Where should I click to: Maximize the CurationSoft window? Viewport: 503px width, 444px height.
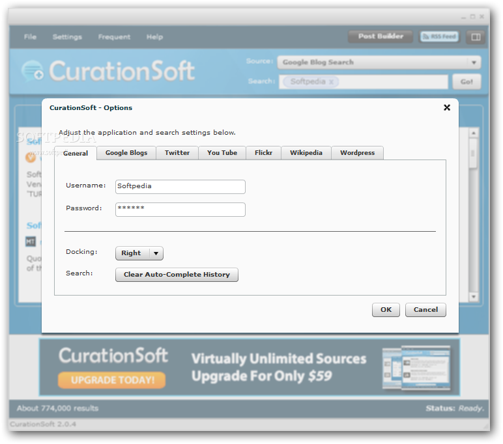[x=472, y=17]
